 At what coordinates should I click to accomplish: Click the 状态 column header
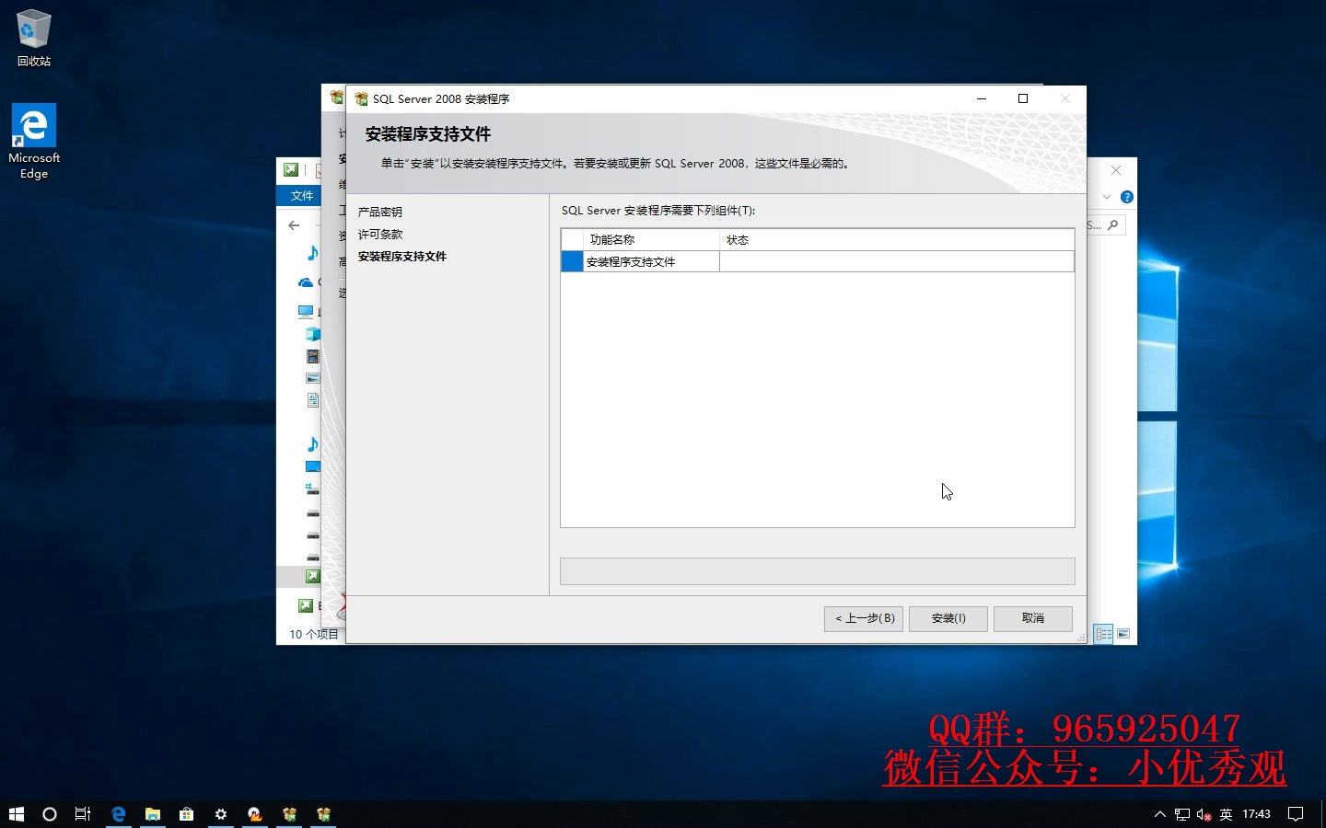896,239
